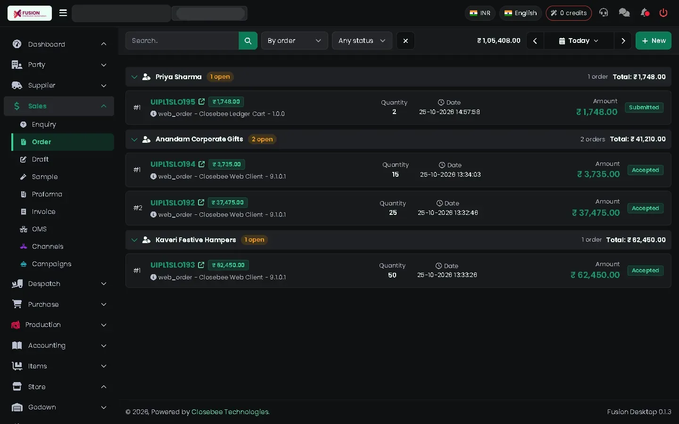Open the notifications bell icon
This screenshot has width=679, height=424.
pos(645,13)
